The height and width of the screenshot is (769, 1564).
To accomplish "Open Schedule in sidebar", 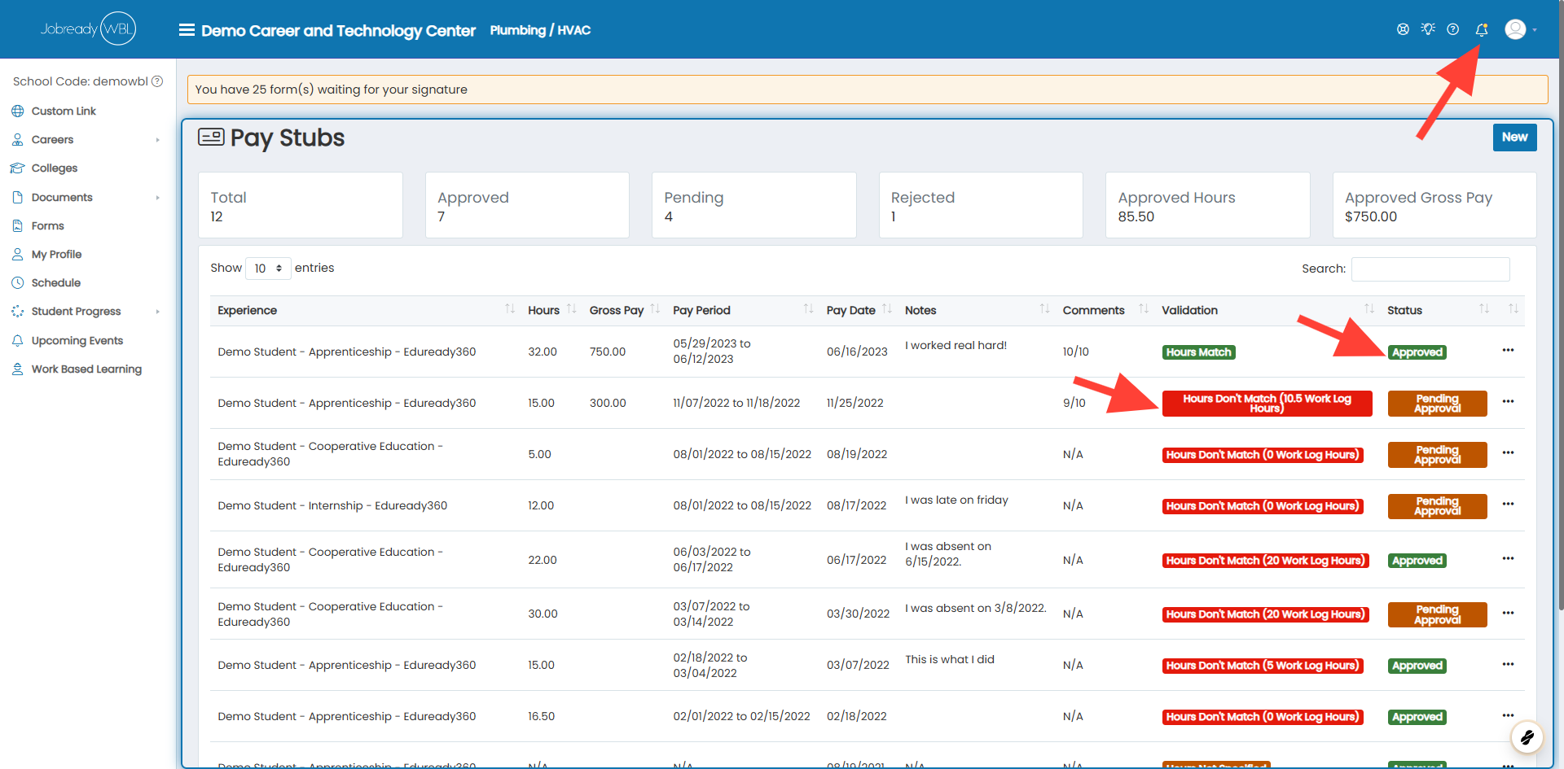I will tap(55, 283).
